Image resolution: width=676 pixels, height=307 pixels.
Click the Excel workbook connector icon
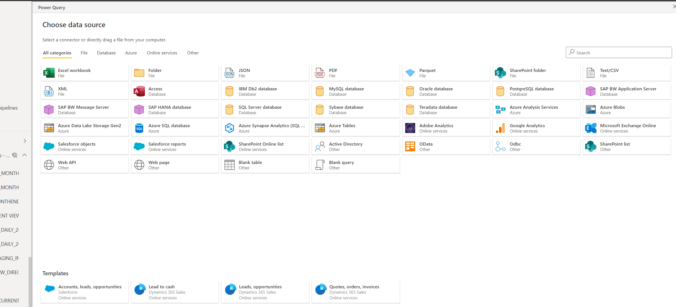pos(49,73)
